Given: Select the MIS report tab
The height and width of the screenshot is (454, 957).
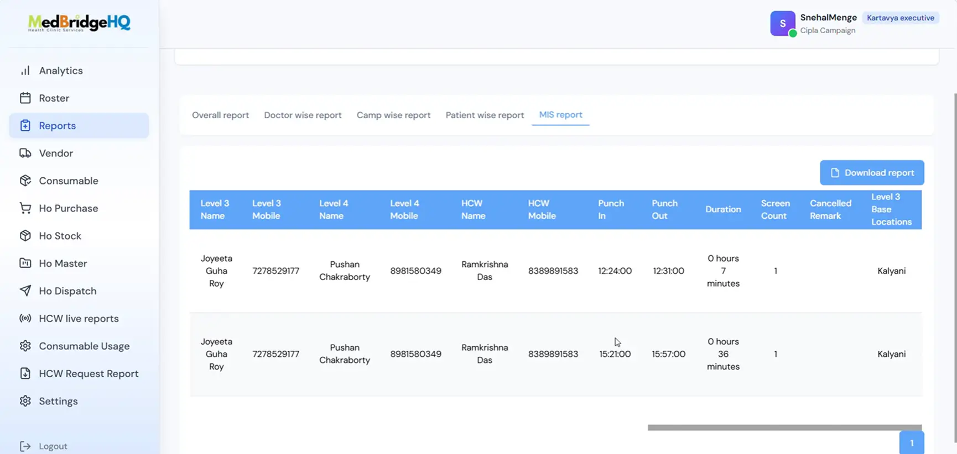Looking at the screenshot, I should pyautogui.click(x=560, y=114).
